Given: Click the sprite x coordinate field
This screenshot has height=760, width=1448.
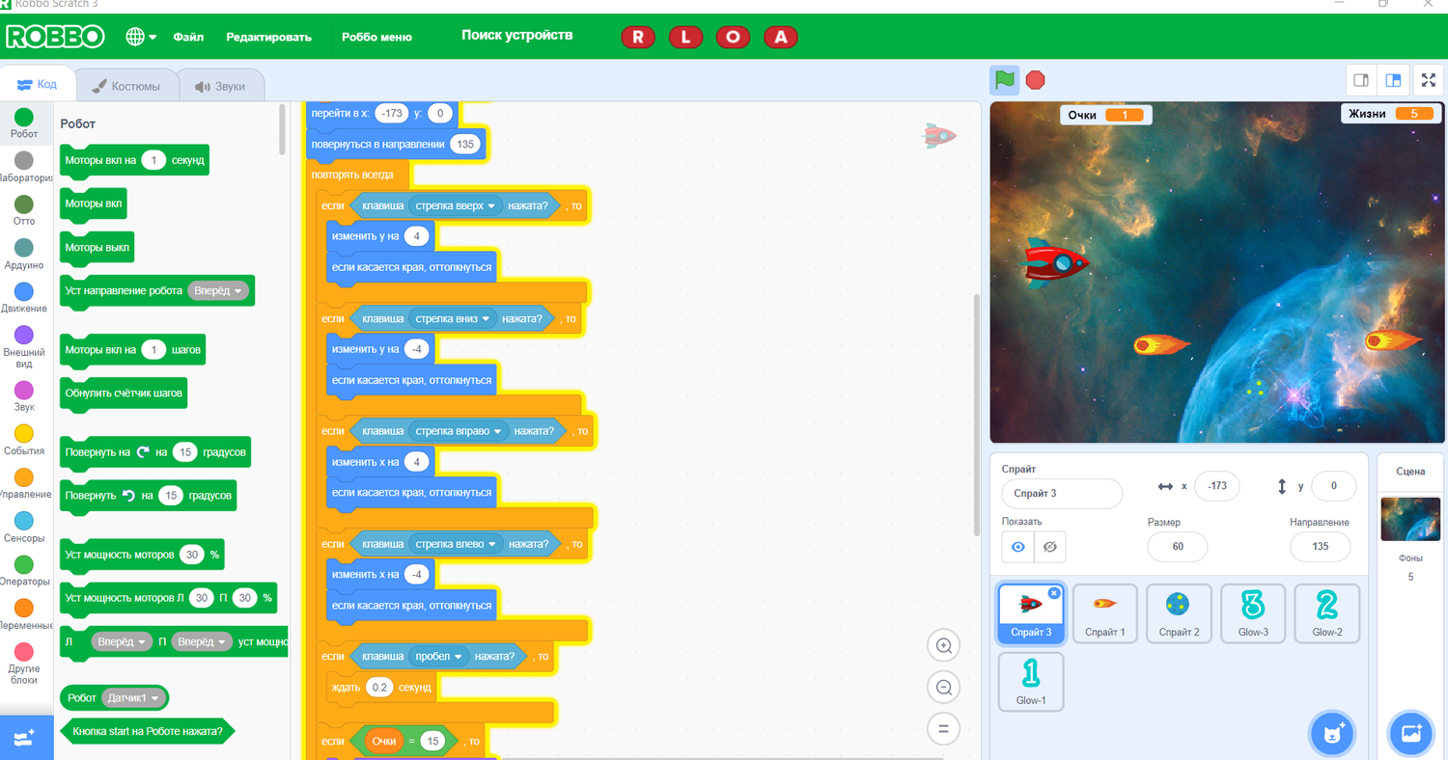Looking at the screenshot, I should tap(1217, 486).
